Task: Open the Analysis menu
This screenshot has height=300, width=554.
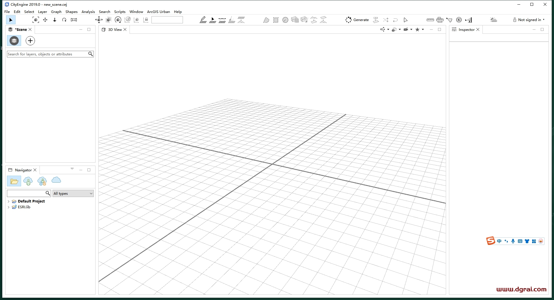Action: [x=88, y=12]
